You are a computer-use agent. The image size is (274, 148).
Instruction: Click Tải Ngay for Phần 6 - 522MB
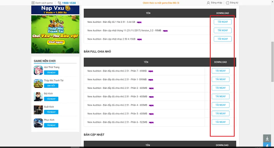pos(220,122)
